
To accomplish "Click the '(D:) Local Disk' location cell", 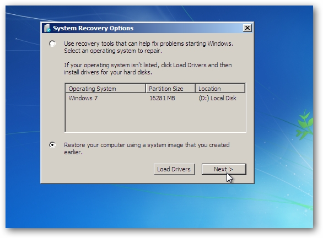I will [218, 98].
